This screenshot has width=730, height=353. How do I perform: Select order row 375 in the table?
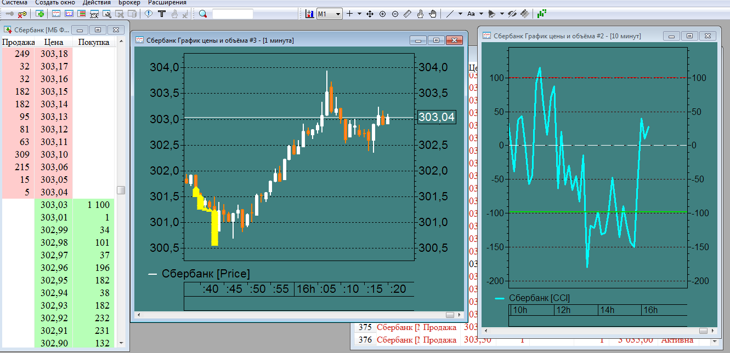pos(417,327)
